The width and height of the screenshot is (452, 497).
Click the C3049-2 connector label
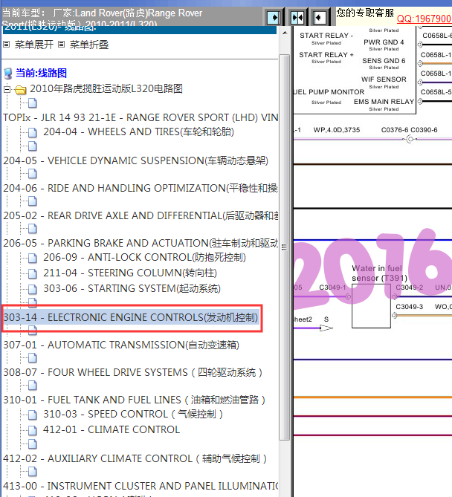409,288
